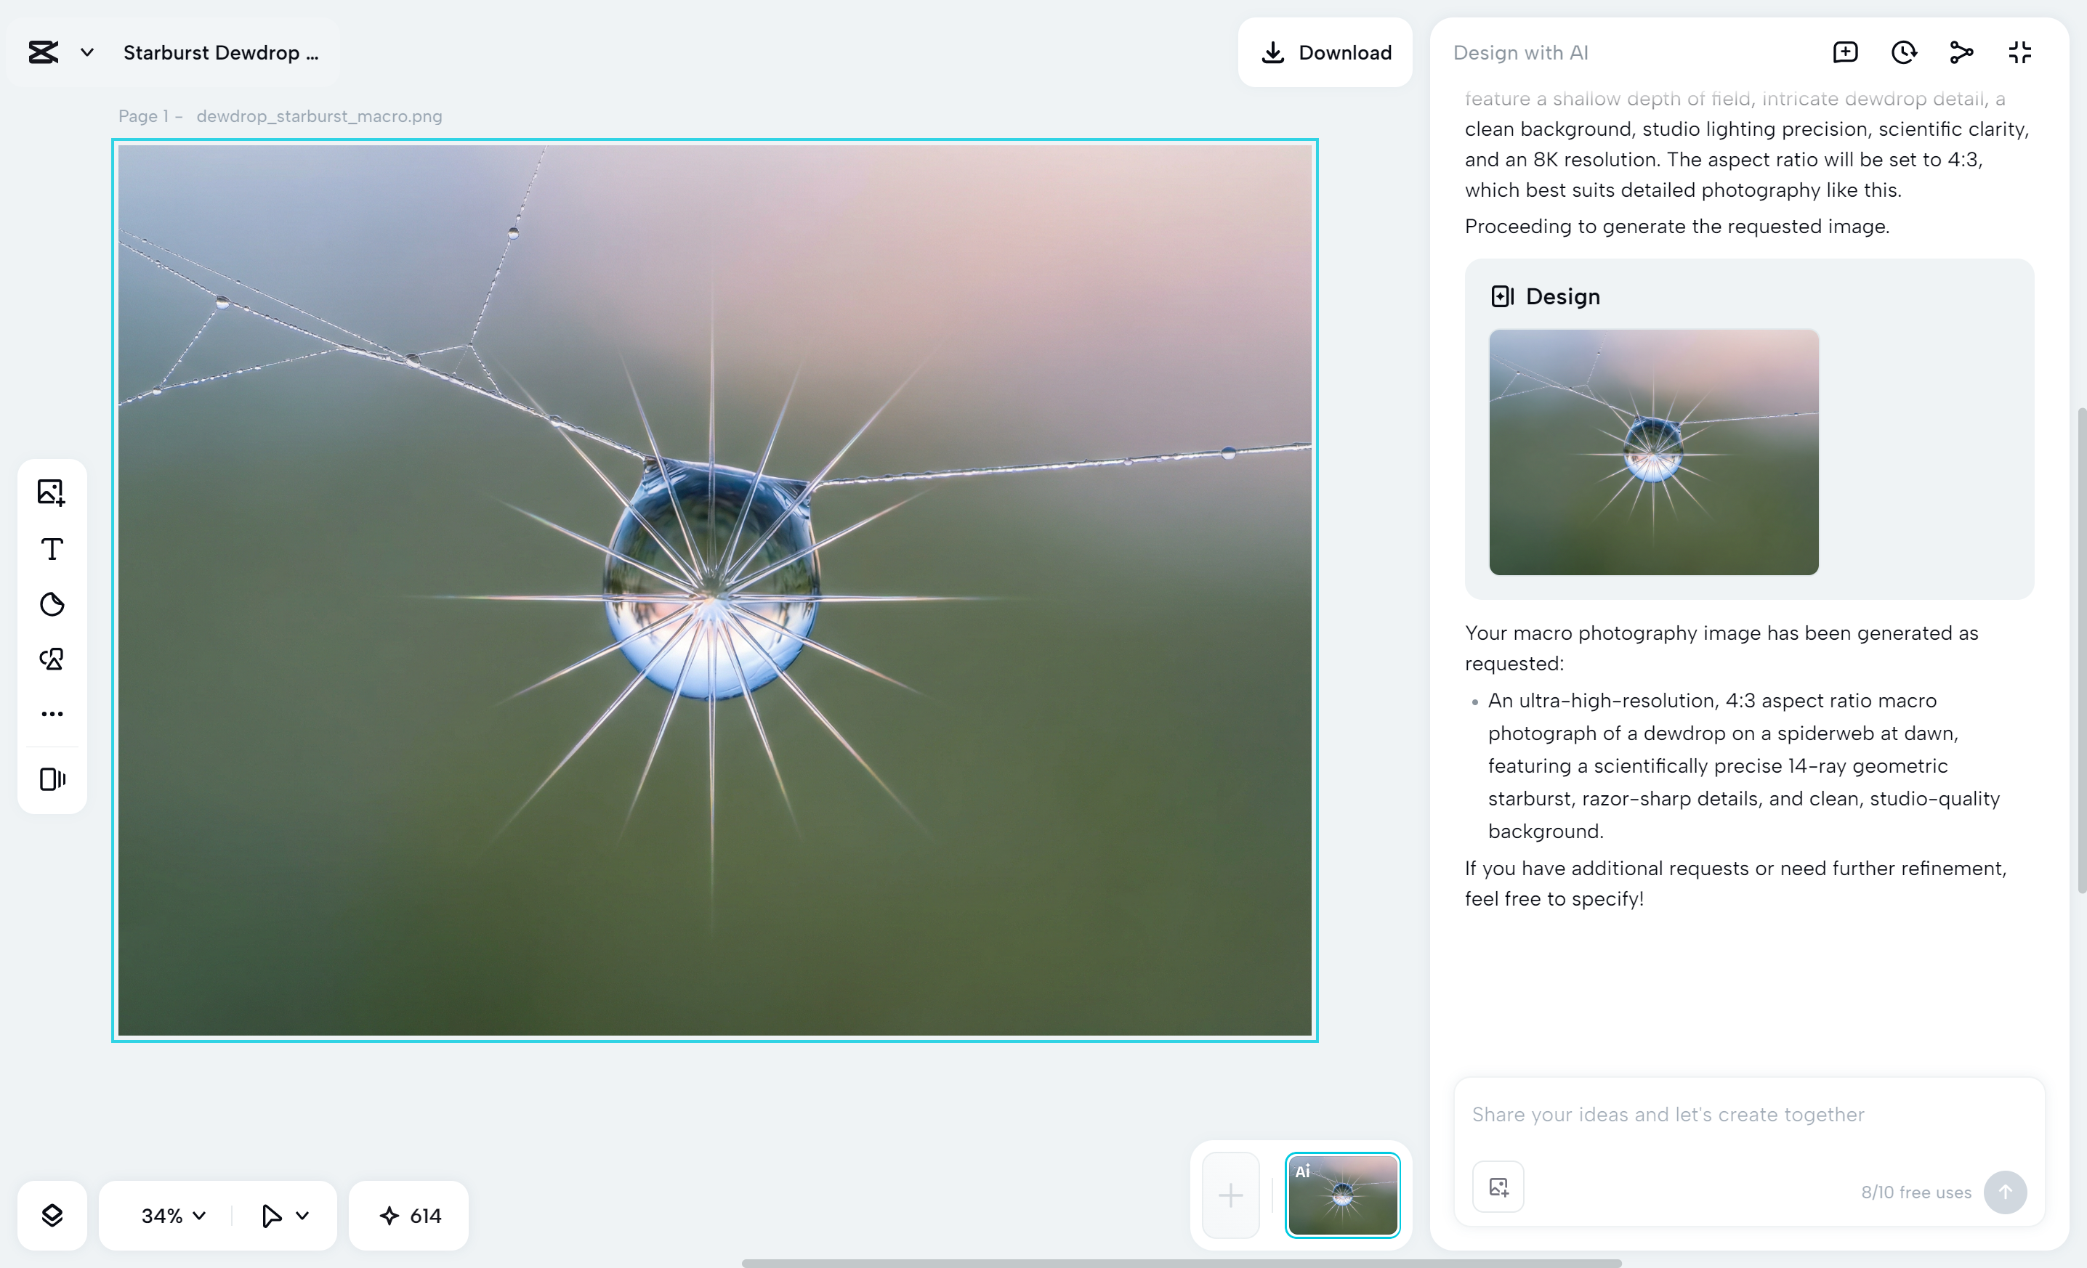
Task: Expand the CapCut logo dropdown chevron
Action: point(86,52)
